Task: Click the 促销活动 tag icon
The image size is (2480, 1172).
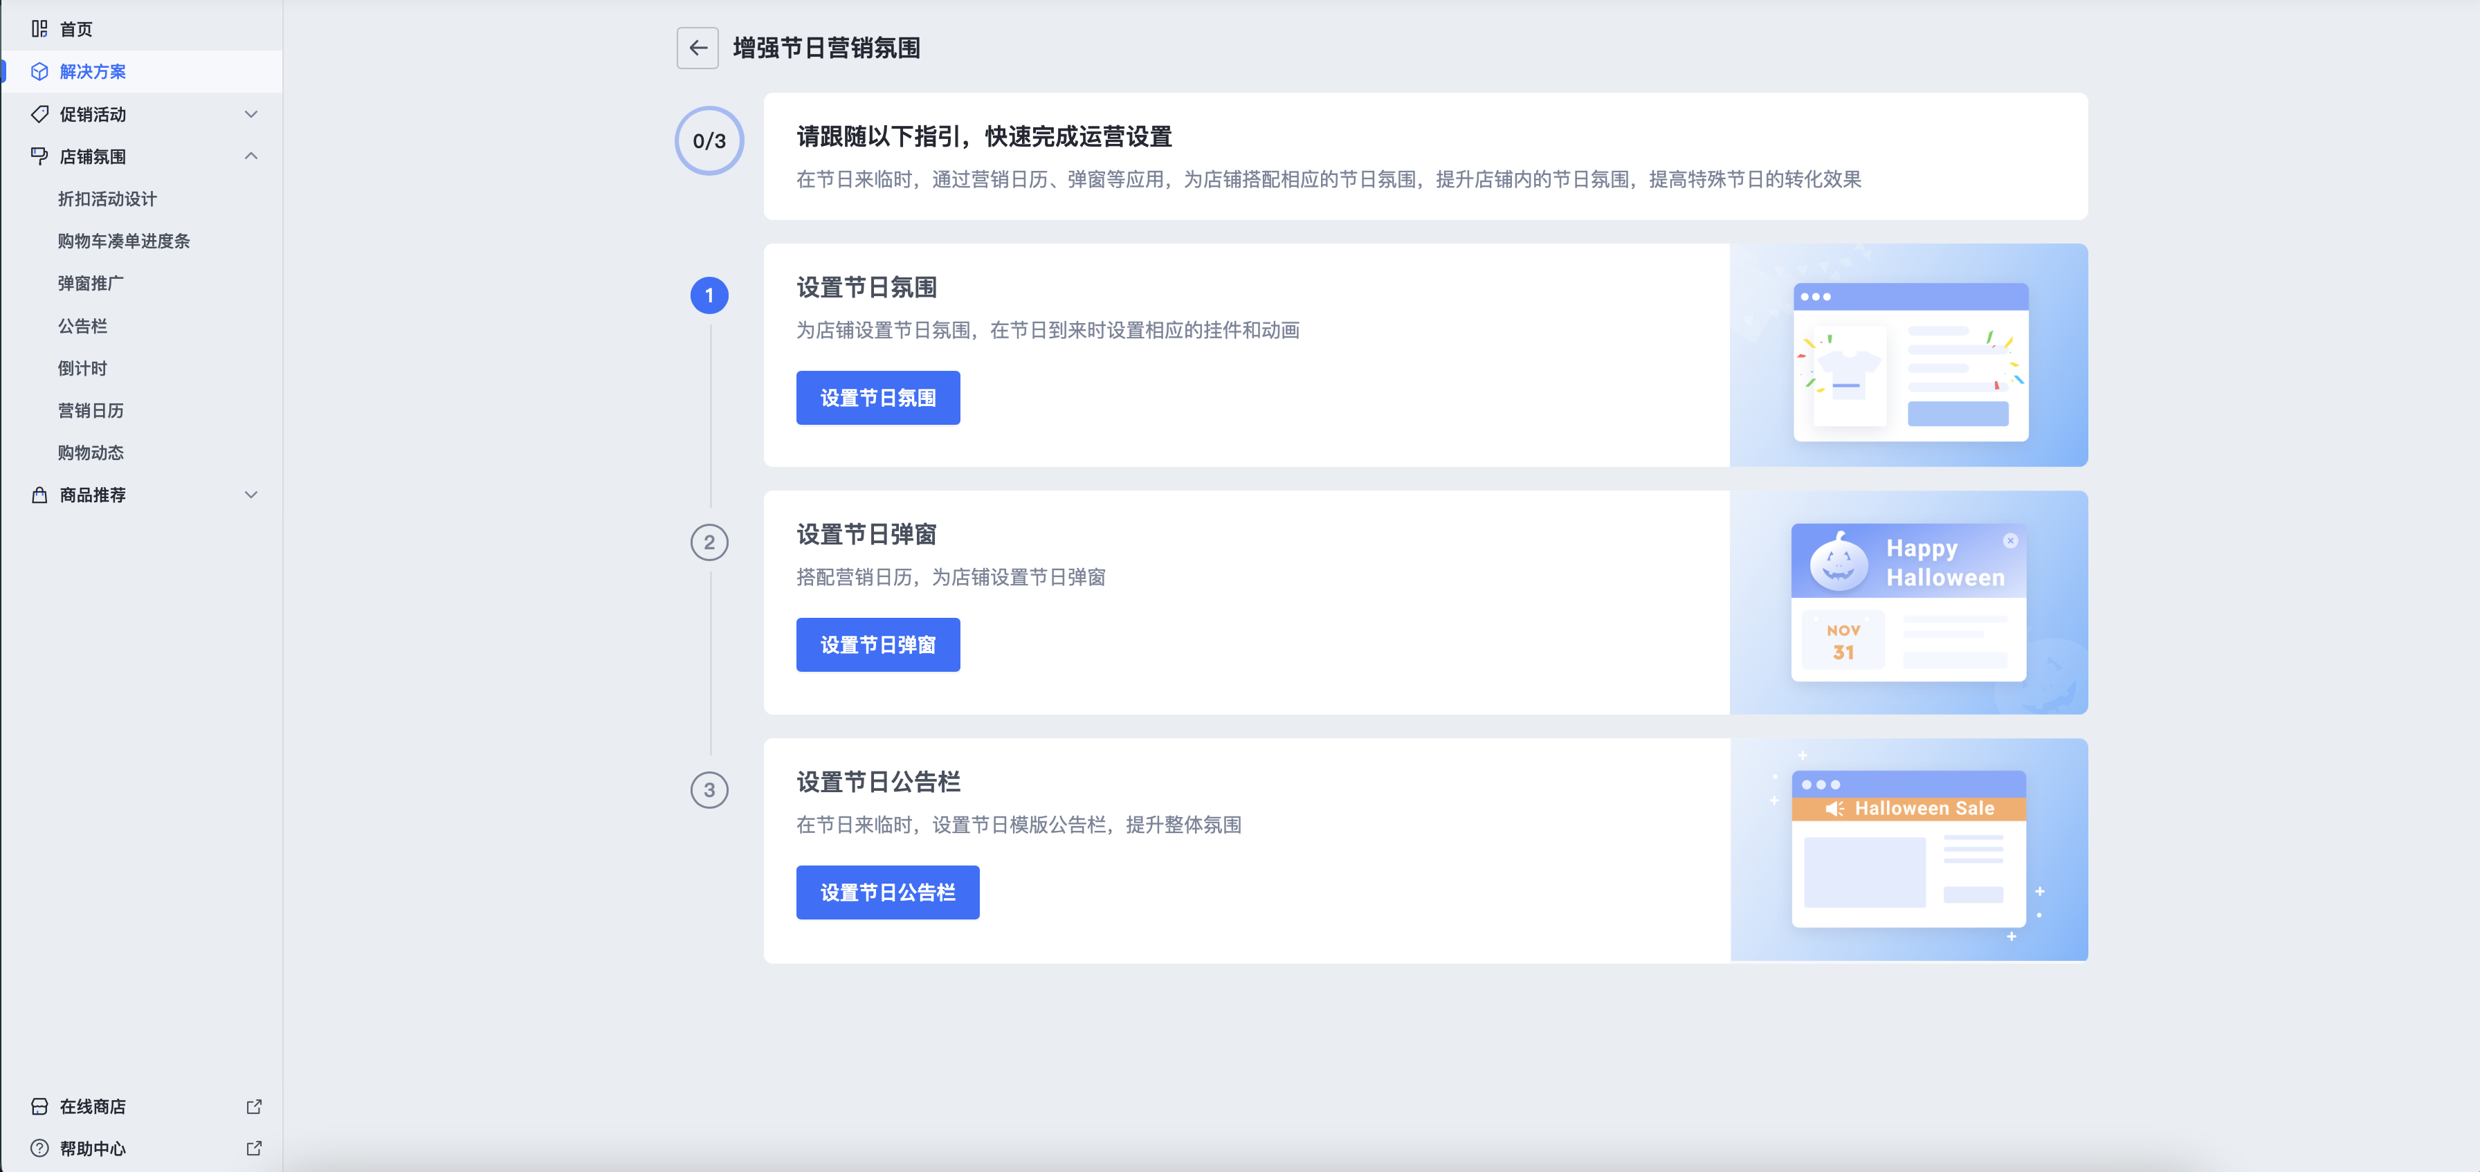Action: pos(39,113)
